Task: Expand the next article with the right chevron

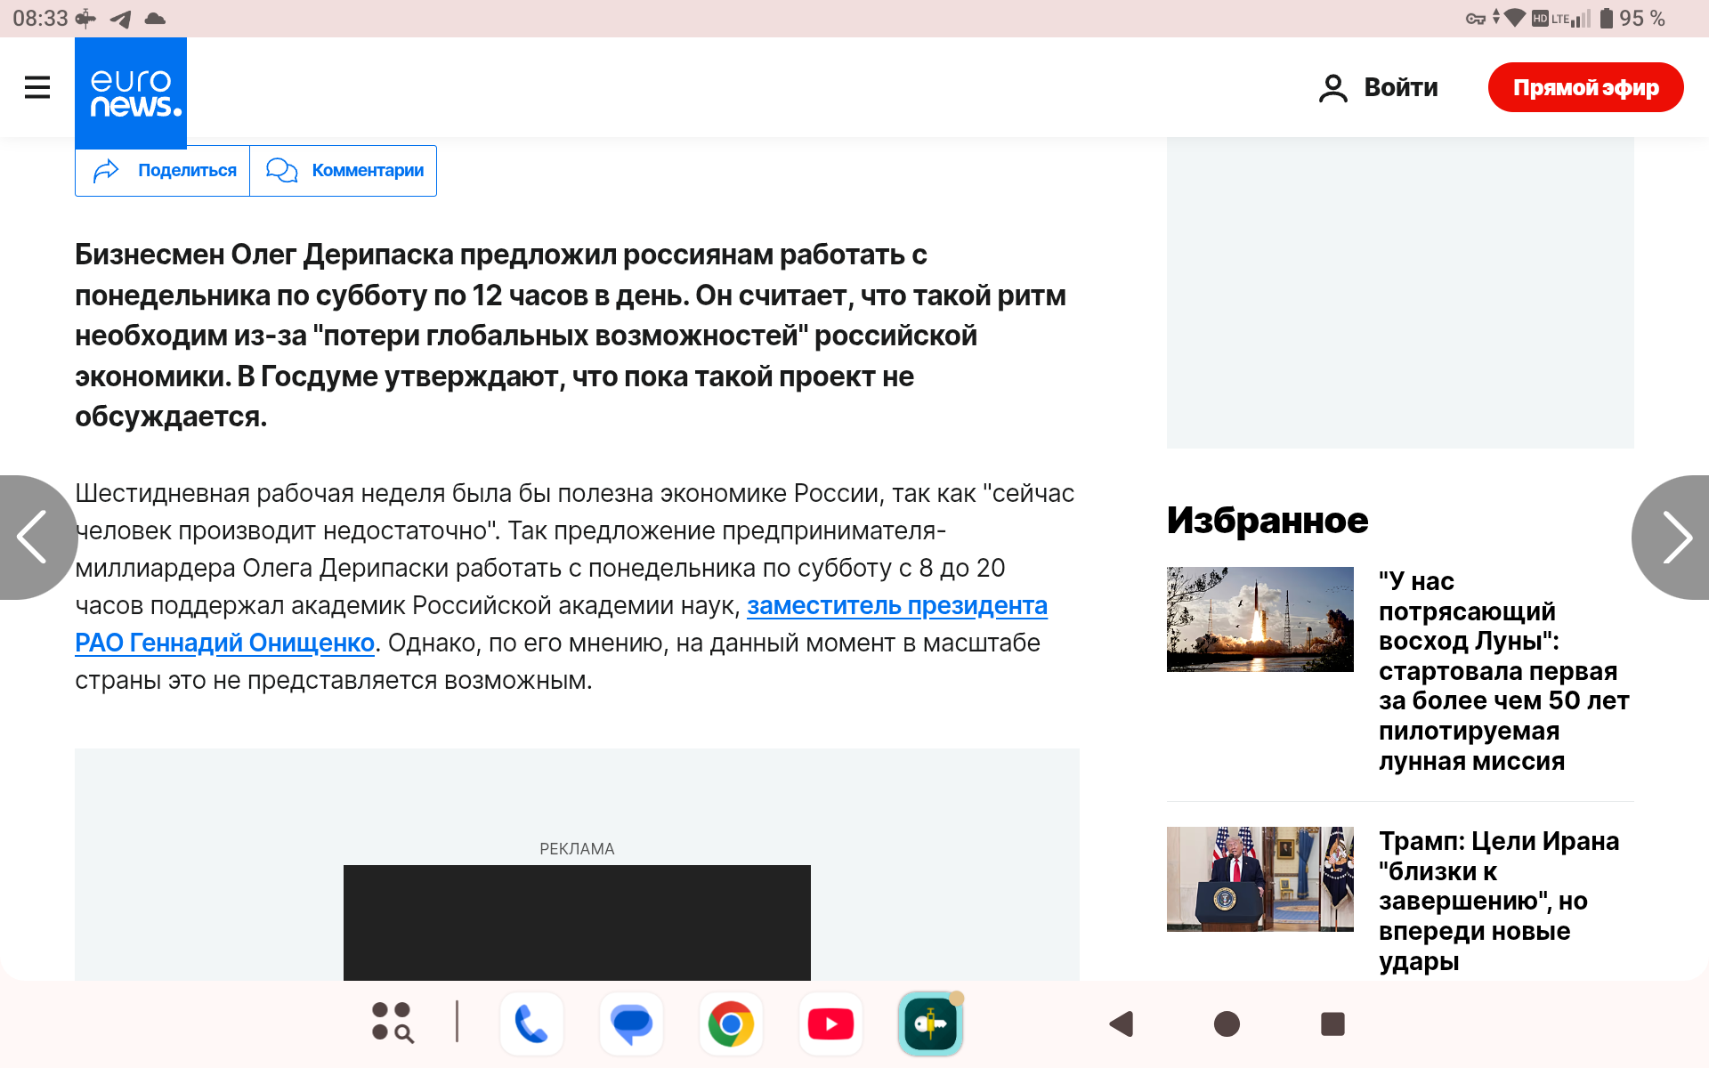Action: tap(1677, 537)
